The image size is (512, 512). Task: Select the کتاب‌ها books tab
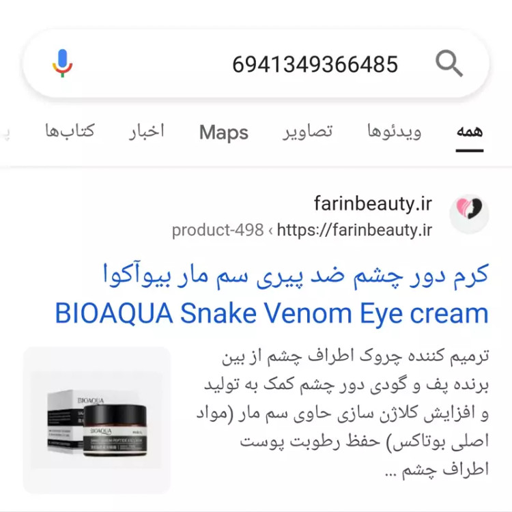coord(70,131)
